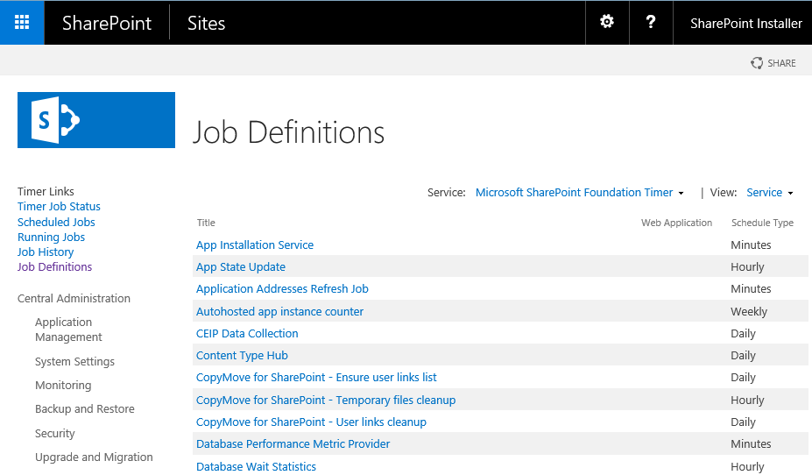Open CopyMove Ensure user links list job
Viewport: 812px width, 475px height.
pos(316,378)
